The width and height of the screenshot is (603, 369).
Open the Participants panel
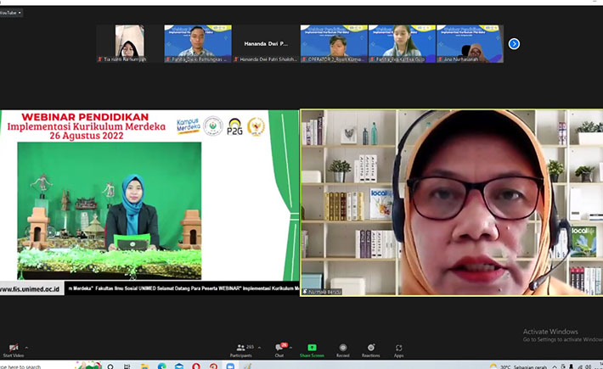pyautogui.click(x=241, y=349)
